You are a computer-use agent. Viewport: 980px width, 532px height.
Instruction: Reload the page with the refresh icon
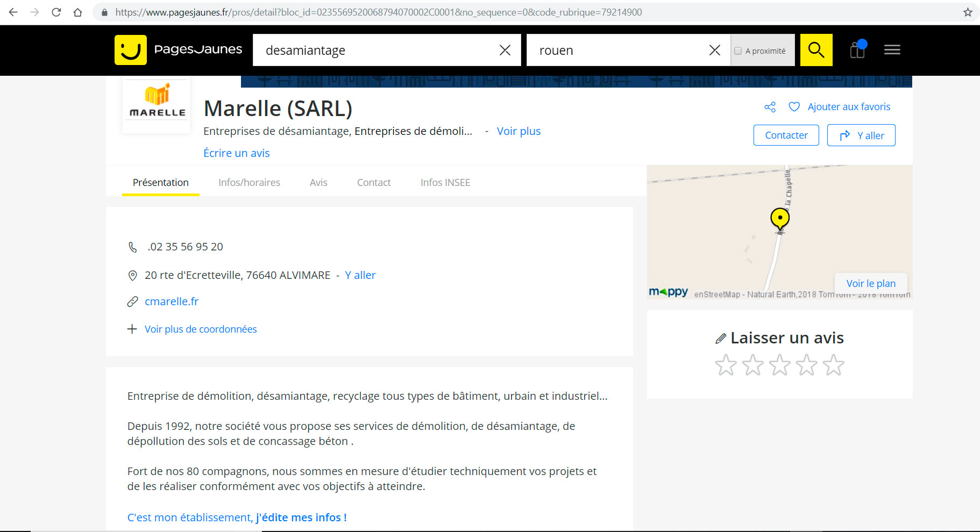pos(56,12)
